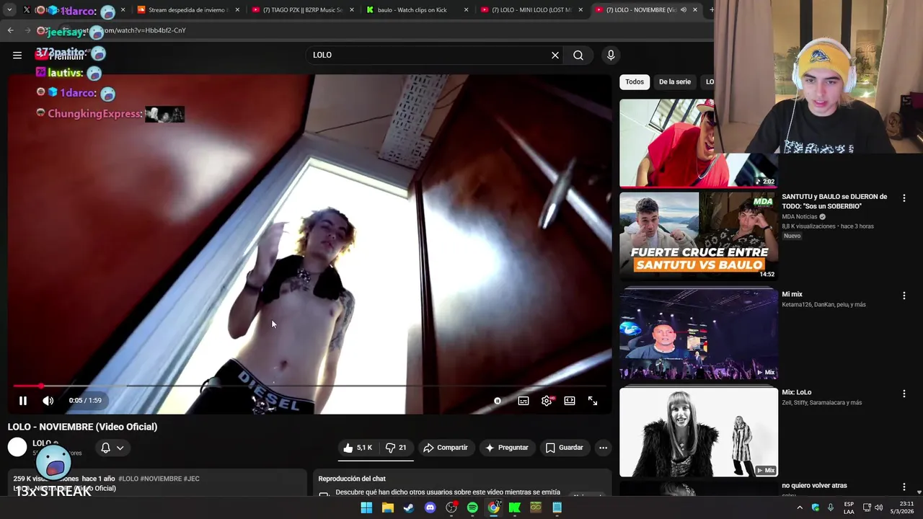Open OBS Studio from the taskbar

[x=451, y=507]
